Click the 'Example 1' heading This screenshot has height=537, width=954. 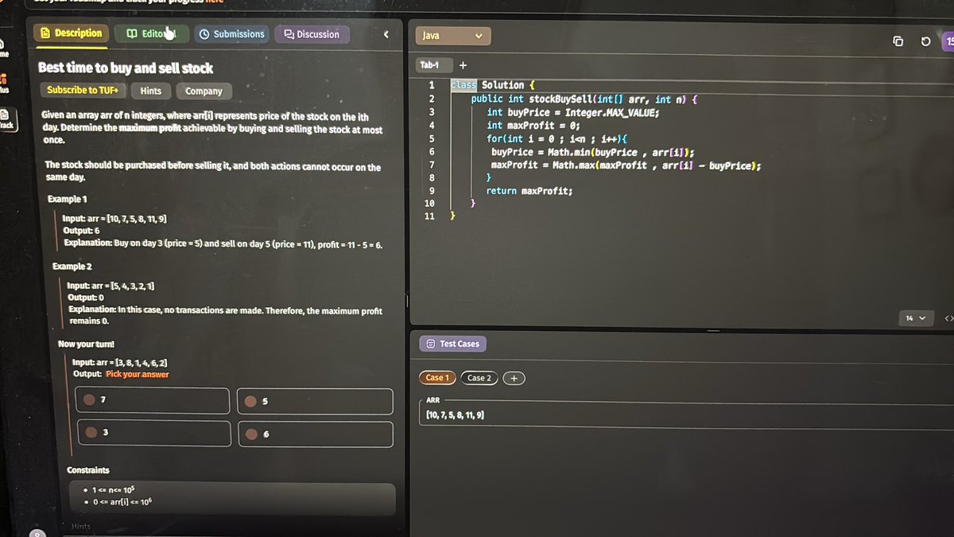[x=68, y=198]
